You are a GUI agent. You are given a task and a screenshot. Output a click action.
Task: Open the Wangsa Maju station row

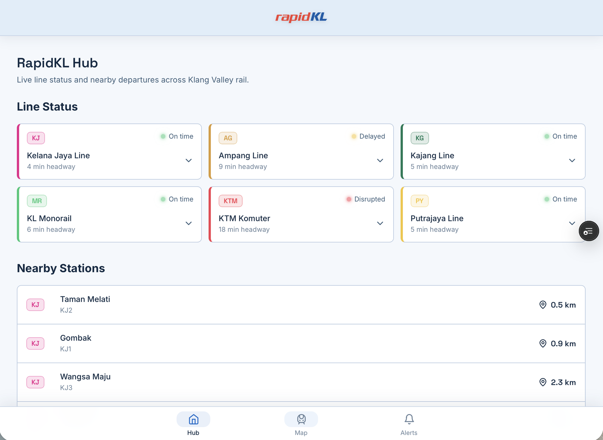(x=301, y=382)
